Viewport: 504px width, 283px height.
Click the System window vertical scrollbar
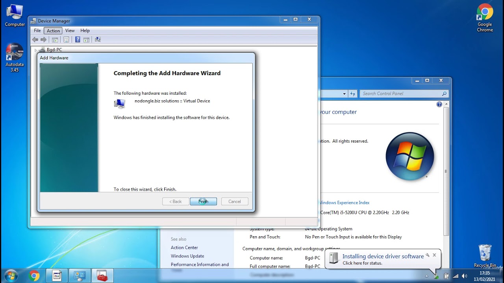click(x=446, y=171)
